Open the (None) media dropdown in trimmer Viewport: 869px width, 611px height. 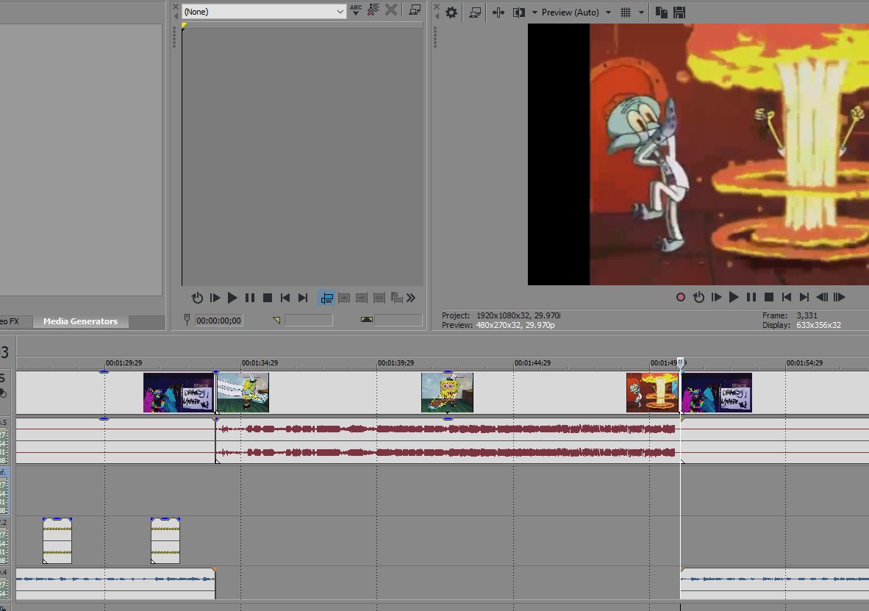pos(264,11)
